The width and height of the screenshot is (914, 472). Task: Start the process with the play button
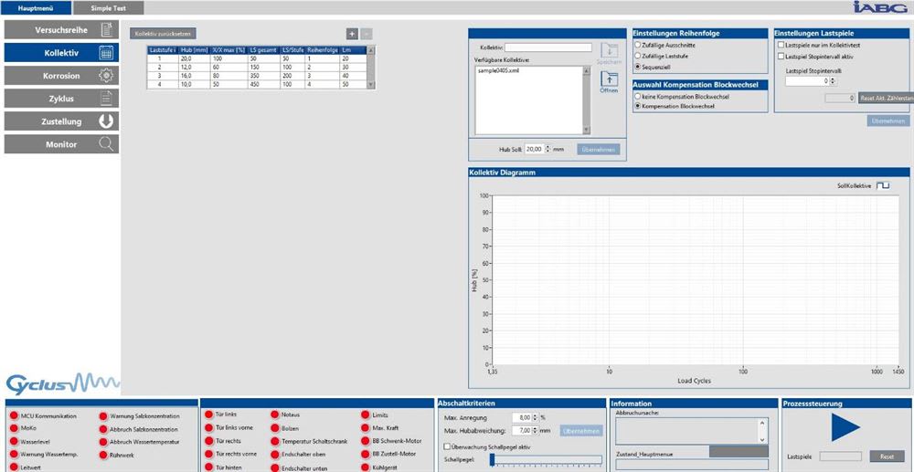(845, 427)
